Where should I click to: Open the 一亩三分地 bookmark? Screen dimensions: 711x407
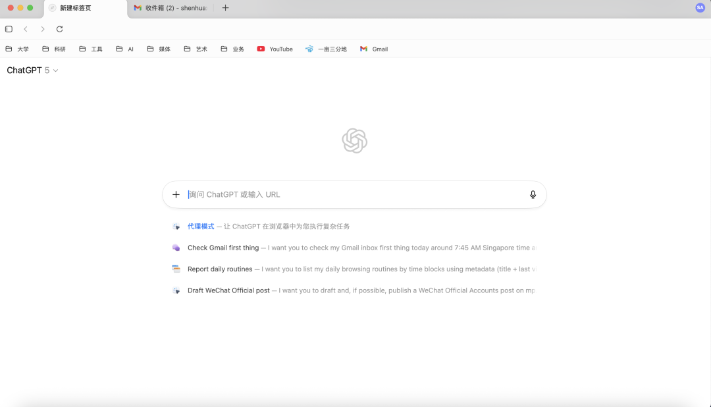pyautogui.click(x=326, y=49)
